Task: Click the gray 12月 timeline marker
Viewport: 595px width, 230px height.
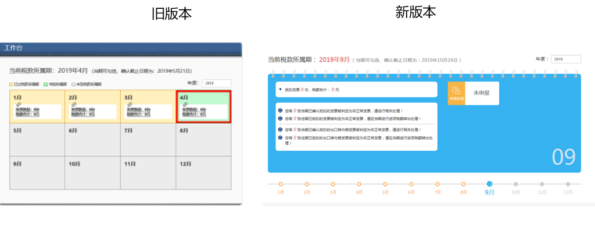Action: (568, 184)
